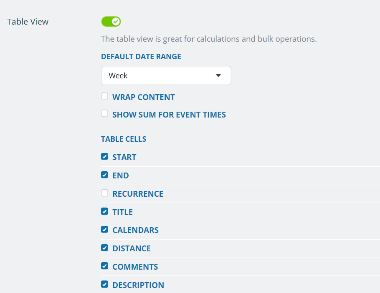
Task: Enable the Recurrence table cell checkbox
Action: [x=104, y=193]
